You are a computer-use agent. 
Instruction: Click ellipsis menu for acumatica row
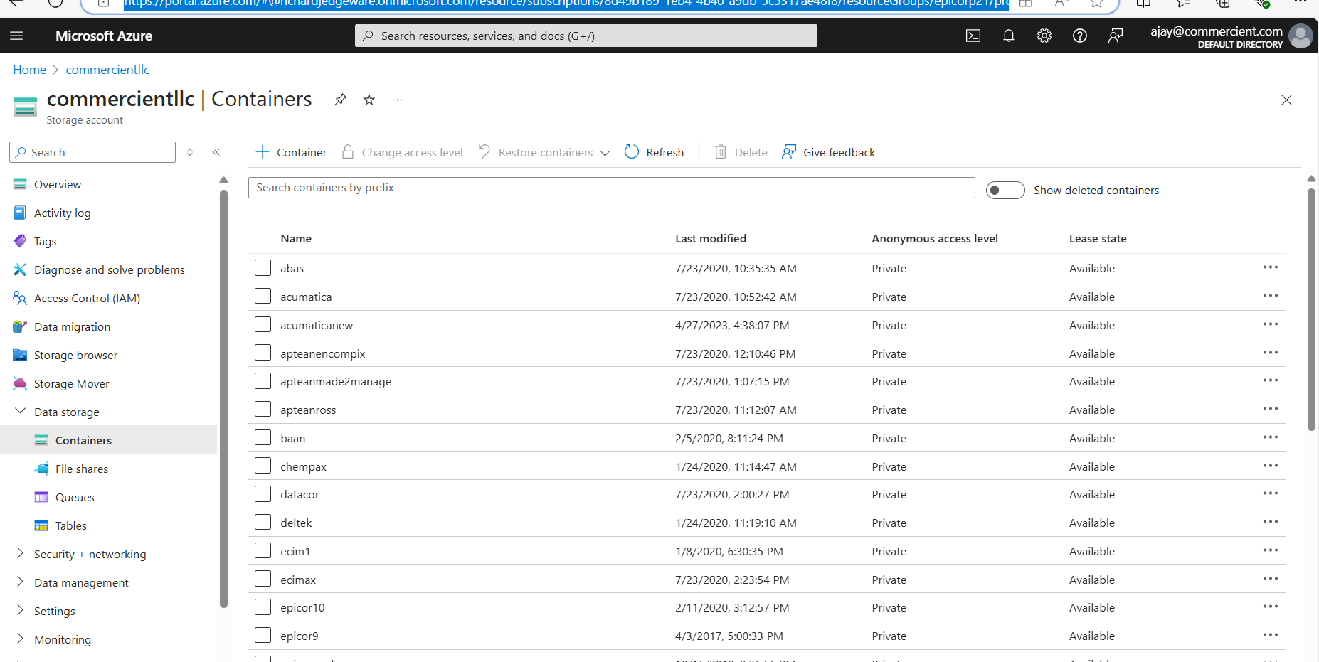(1271, 296)
